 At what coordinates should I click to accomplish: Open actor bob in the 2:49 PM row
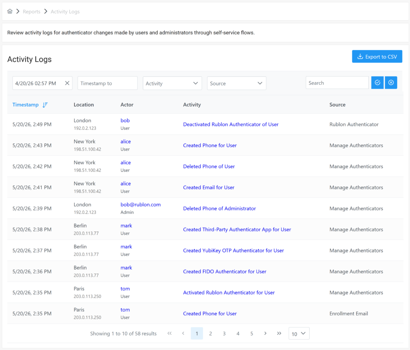pos(125,120)
